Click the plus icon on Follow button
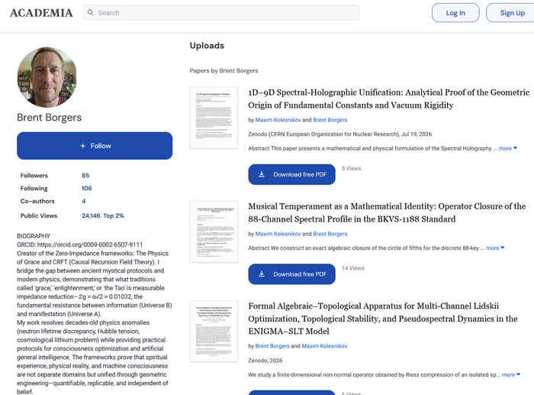 tap(82, 146)
